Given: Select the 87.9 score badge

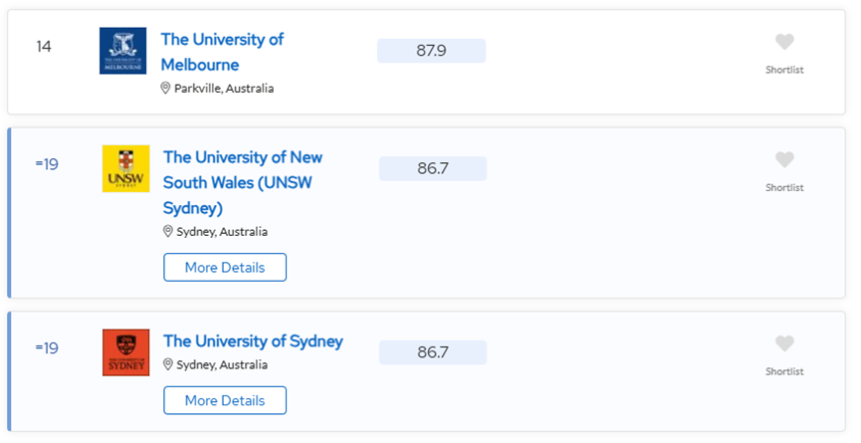Looking at the screenshot, I should [431, 51].
